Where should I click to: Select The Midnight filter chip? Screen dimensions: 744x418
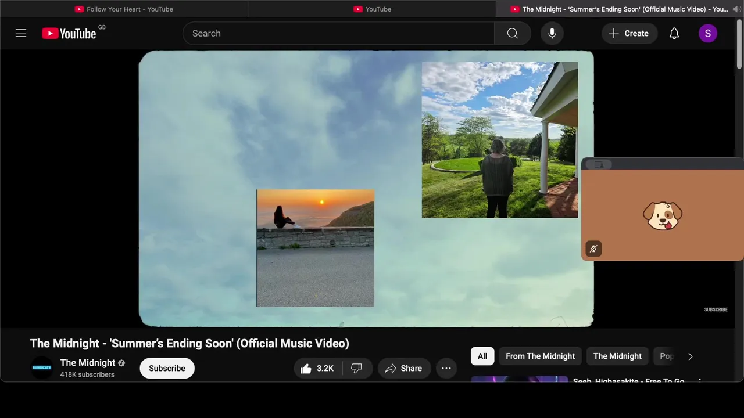[x=617, y=356]
